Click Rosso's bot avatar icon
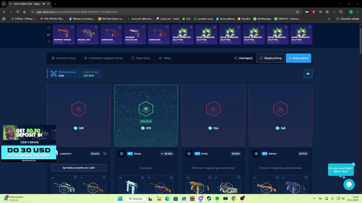Screen dimensions: 362x203 click(122, 154)
